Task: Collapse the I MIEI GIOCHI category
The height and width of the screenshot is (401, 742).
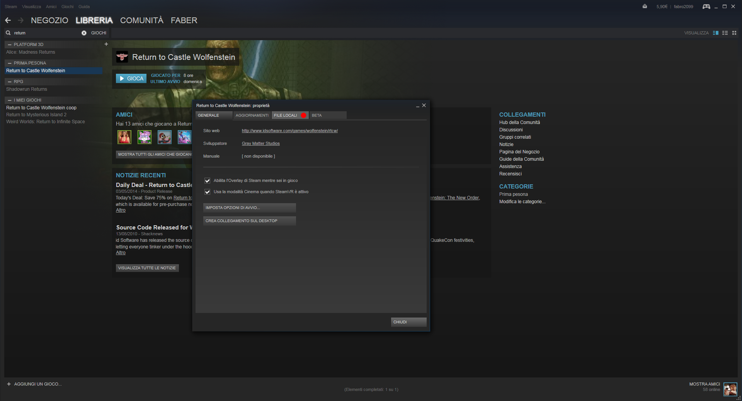Action: (x=10, y=100)
